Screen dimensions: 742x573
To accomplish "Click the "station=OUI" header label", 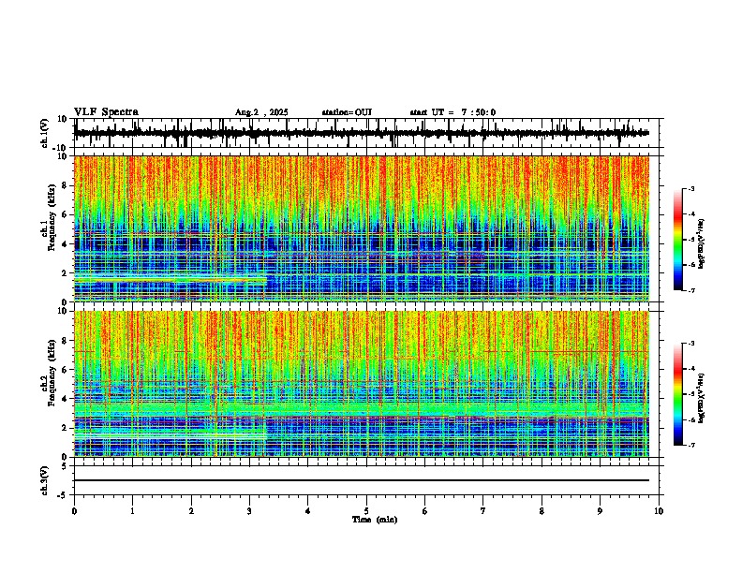I will point(347,112).
